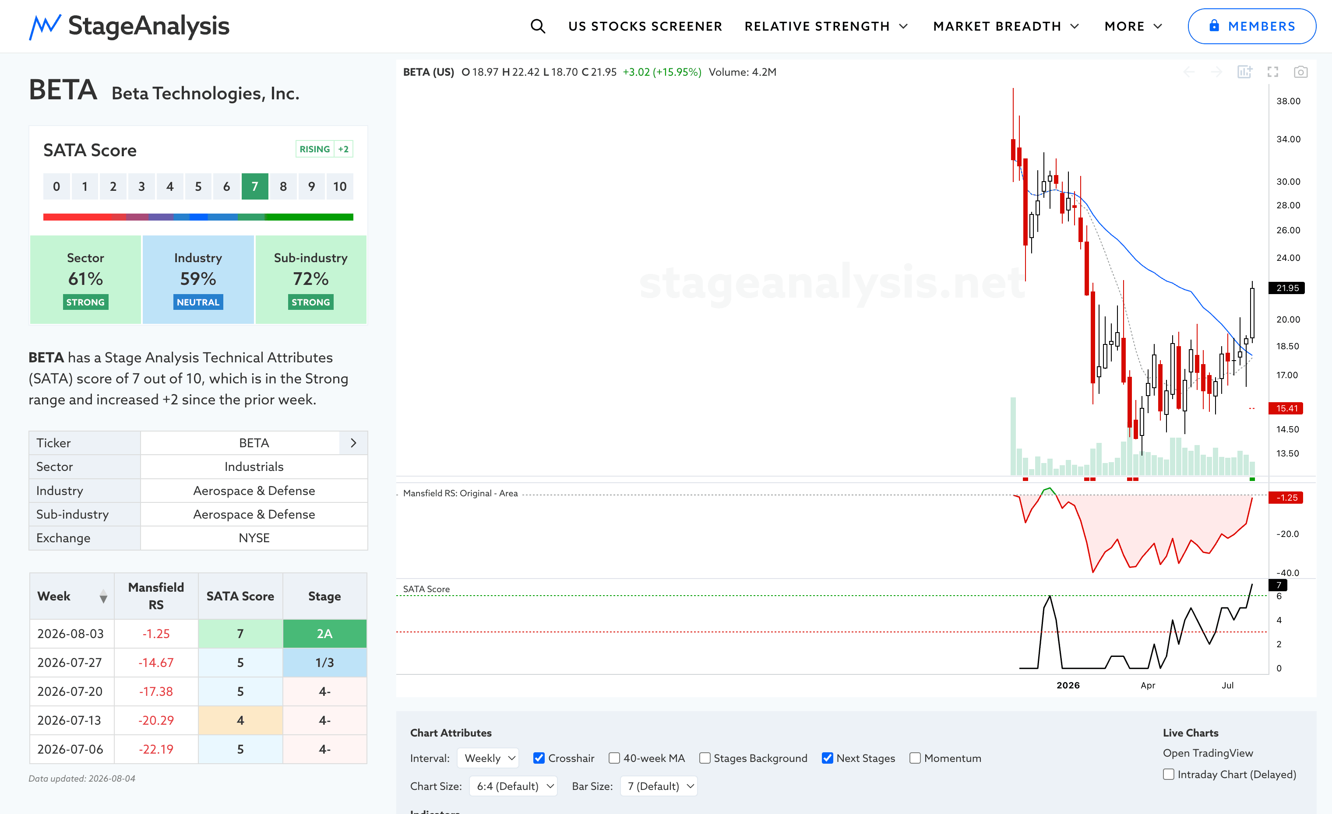Image resolution: width=1332 pixels, height=814 pixels.
Task: Open the Relative Strength menu
Action: pyautogui.click(x=826, y=26)
